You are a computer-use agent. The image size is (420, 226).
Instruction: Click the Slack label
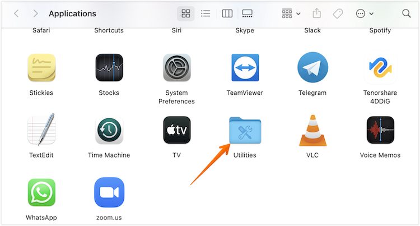pos(312,30)
